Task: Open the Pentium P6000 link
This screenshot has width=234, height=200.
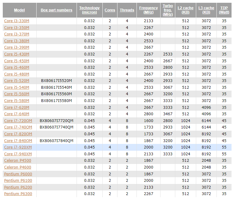Action: coord(18,174)
